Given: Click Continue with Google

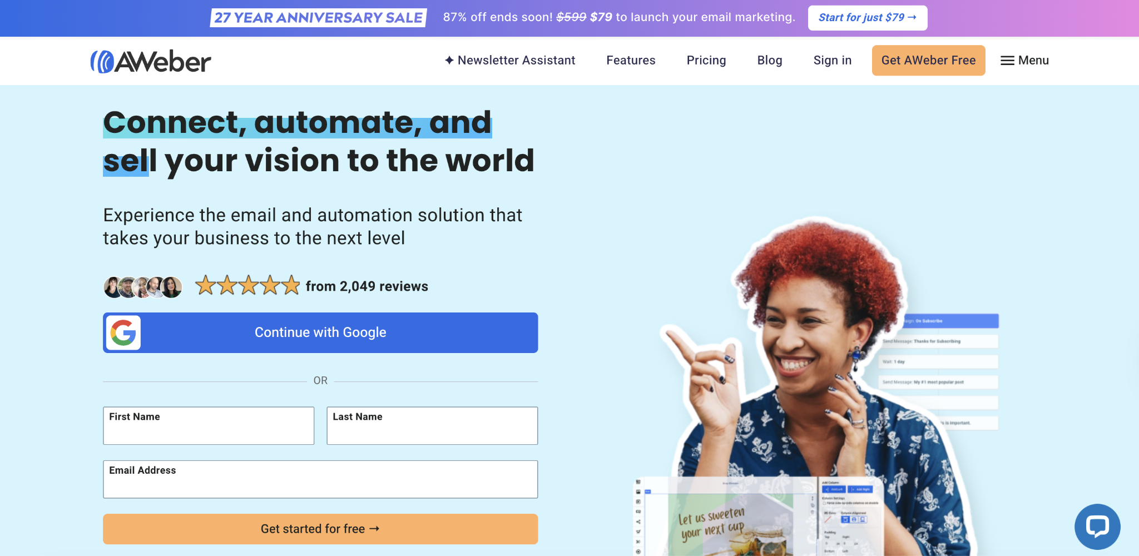Looking at the screenshot, I should (x=320, y=332).
